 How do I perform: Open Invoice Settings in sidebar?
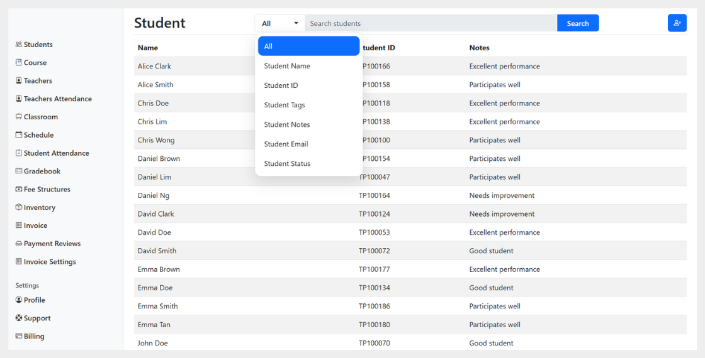(x=50, y=262)
